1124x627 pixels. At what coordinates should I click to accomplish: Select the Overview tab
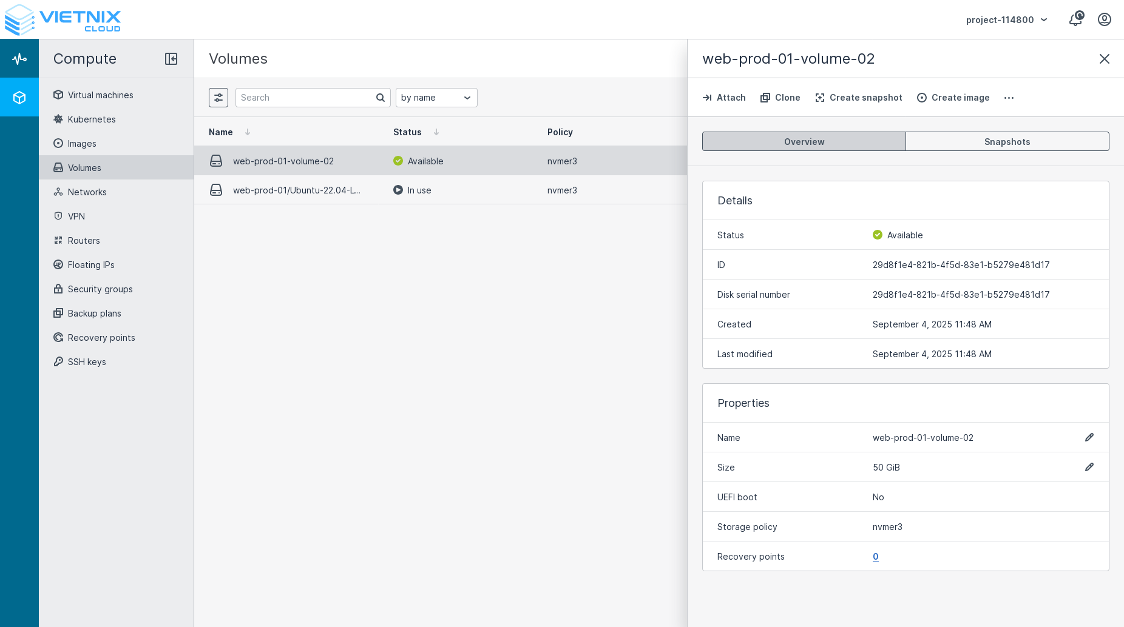[804, 142]
